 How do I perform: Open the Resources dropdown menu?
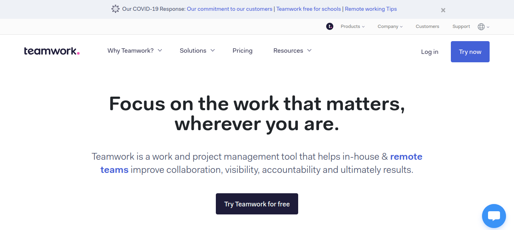[292, 51]
